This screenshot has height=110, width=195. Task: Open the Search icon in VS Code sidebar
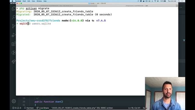pyautogui.click(x=13, y=17)
